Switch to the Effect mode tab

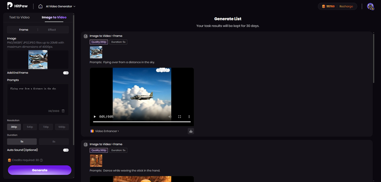point(52,29)
